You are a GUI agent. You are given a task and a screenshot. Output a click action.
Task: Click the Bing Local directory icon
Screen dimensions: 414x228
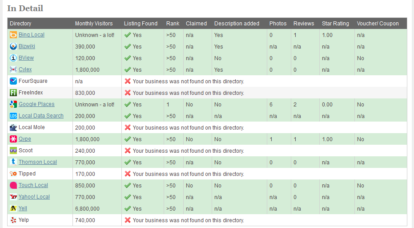point(13,35)
